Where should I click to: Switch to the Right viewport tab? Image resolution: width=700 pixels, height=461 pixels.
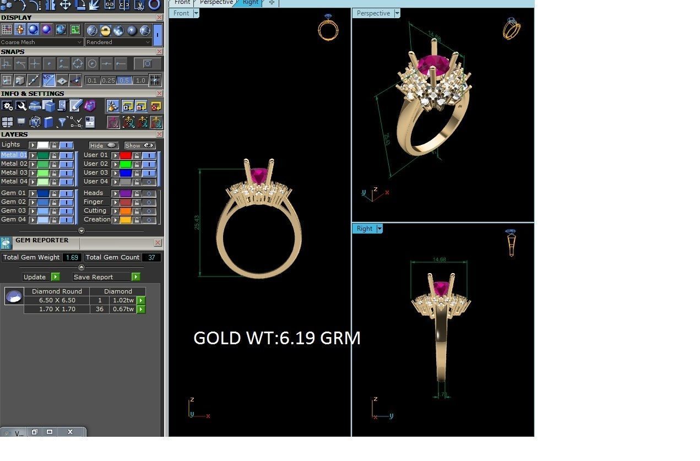(250, 3)
